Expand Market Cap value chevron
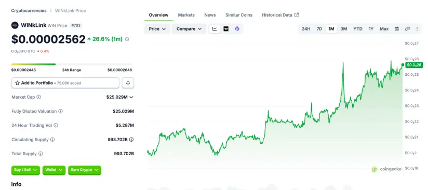 (x=131, y=97)
